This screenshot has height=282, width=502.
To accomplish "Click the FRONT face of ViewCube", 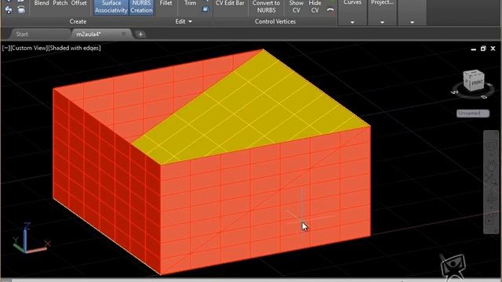I will click(477, 82).
